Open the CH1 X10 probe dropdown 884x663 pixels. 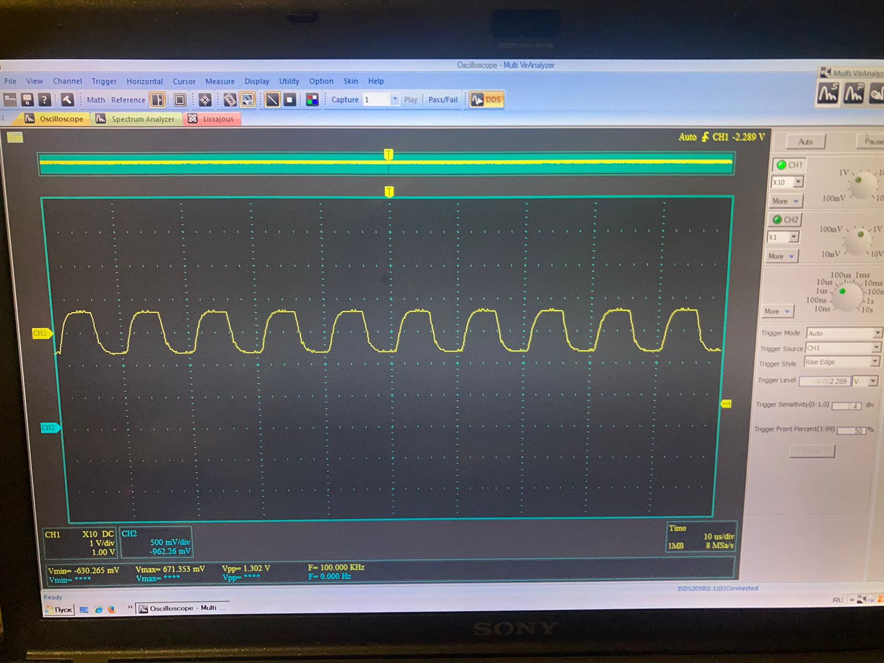(787, 182)
